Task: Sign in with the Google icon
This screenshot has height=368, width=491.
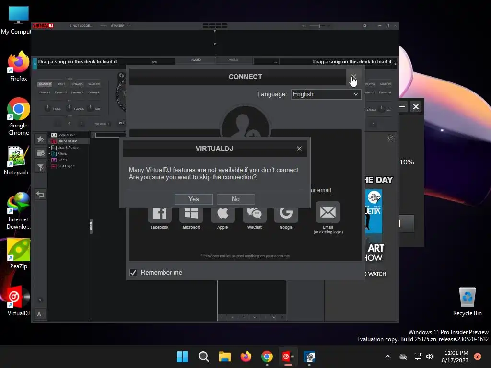Action: [x=286, y=216]
